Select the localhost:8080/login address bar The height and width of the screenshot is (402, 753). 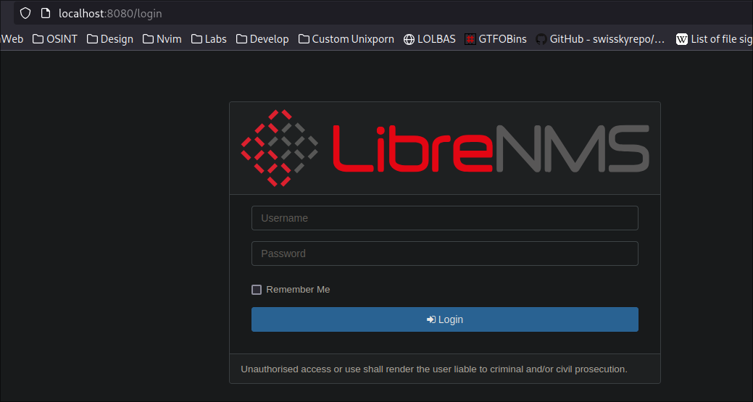pyautogui.click(x=290, y=13)
